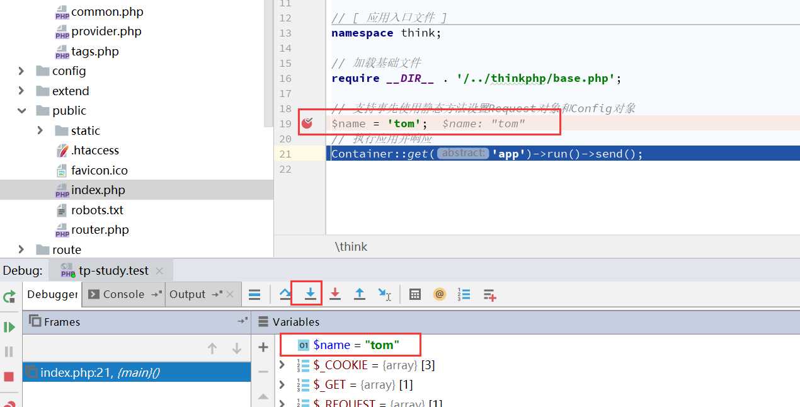
Task: Click the abstract: parameter hint on line 21
Action: tap(463, 153)
